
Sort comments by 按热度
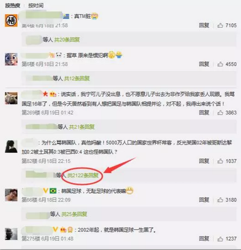pos(13,6)
